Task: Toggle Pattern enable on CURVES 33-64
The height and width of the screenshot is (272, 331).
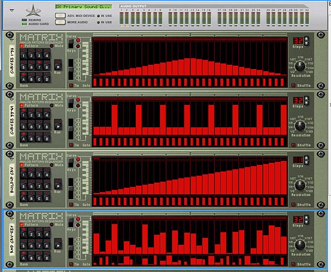Action: [x=22, y=105]
